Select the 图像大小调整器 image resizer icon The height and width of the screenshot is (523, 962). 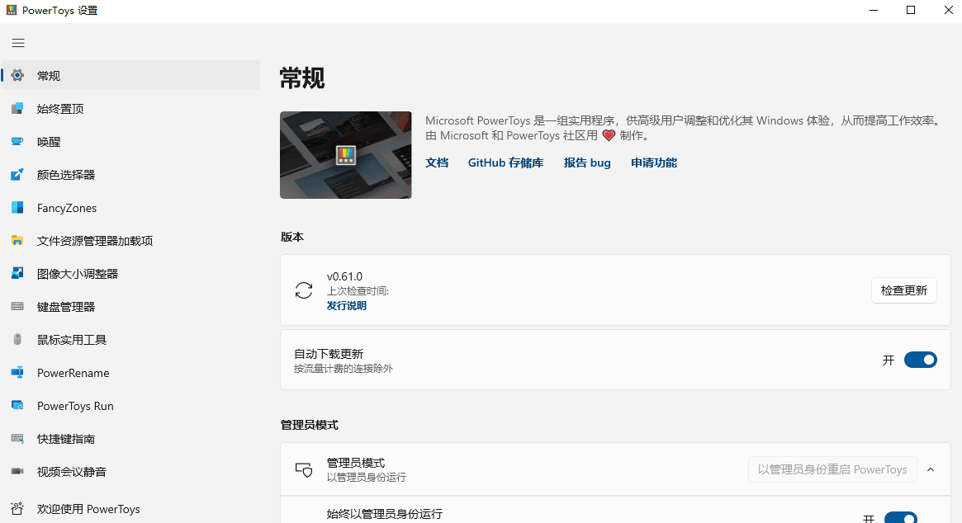coord(17,274)
